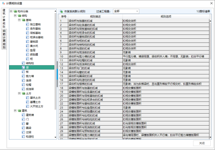Click the icon beside 筏板基础
215x150 pixels.
[x=28, y=33]
